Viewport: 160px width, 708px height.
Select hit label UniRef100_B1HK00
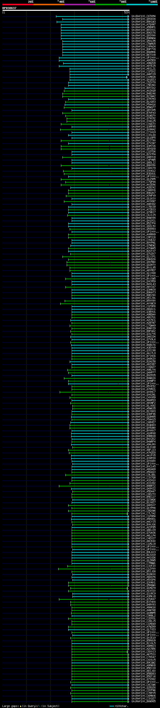pyautogui.click(x=143, y=574)
